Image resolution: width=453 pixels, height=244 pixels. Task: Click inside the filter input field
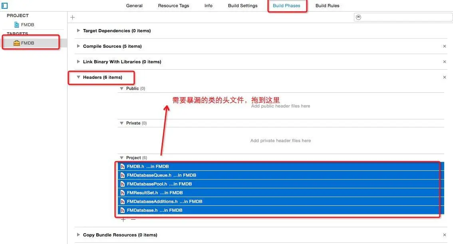point(399,17)
